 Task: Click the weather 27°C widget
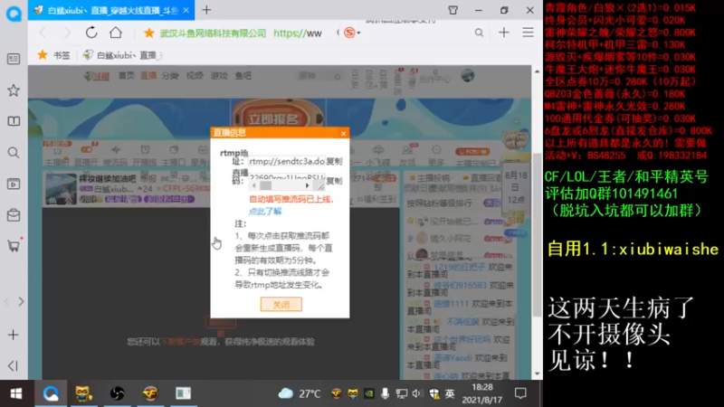click(x=300, y=393)
